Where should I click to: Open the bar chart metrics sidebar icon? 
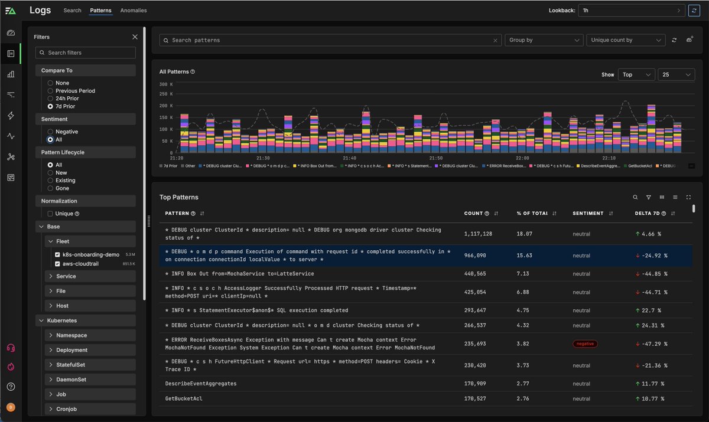tap(11, 74)
